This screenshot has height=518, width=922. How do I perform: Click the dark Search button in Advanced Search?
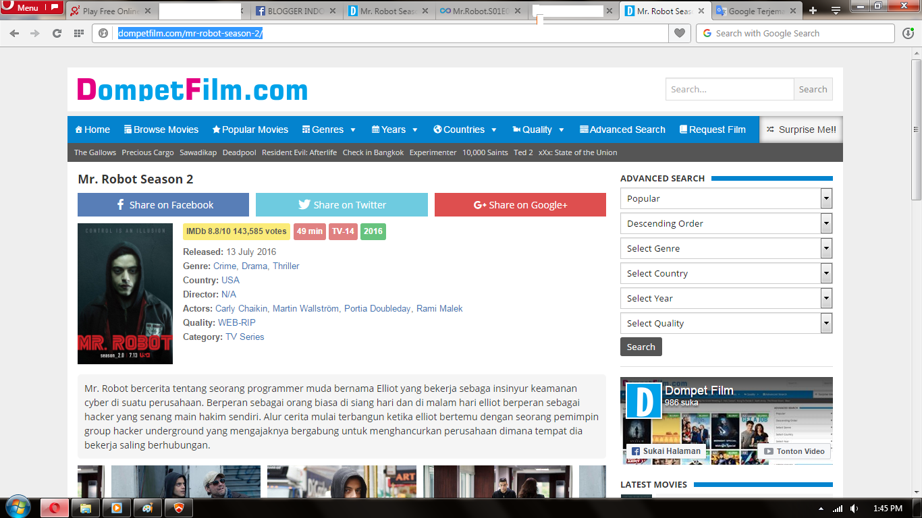641,347
